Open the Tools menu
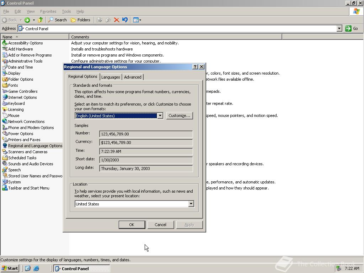 (66, 11)
